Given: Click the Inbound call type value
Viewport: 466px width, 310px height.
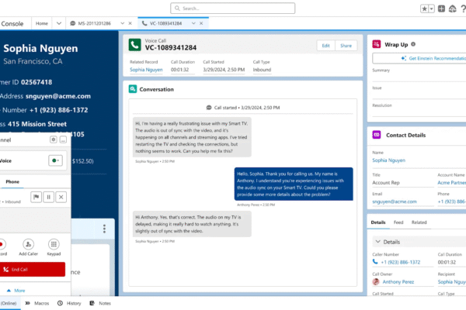Looking at the screenshot, I should coord(262,70).
